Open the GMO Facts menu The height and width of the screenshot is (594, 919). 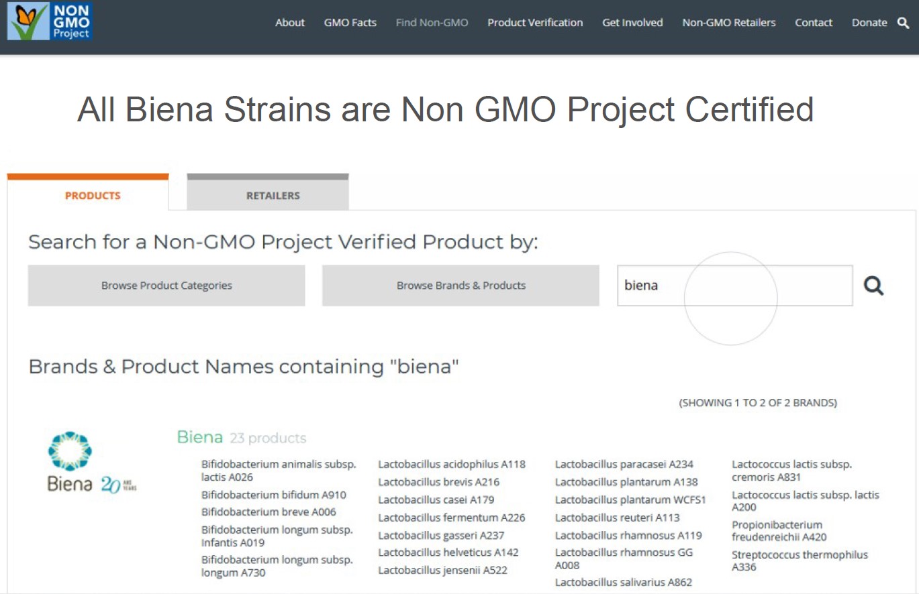point(350,23)
